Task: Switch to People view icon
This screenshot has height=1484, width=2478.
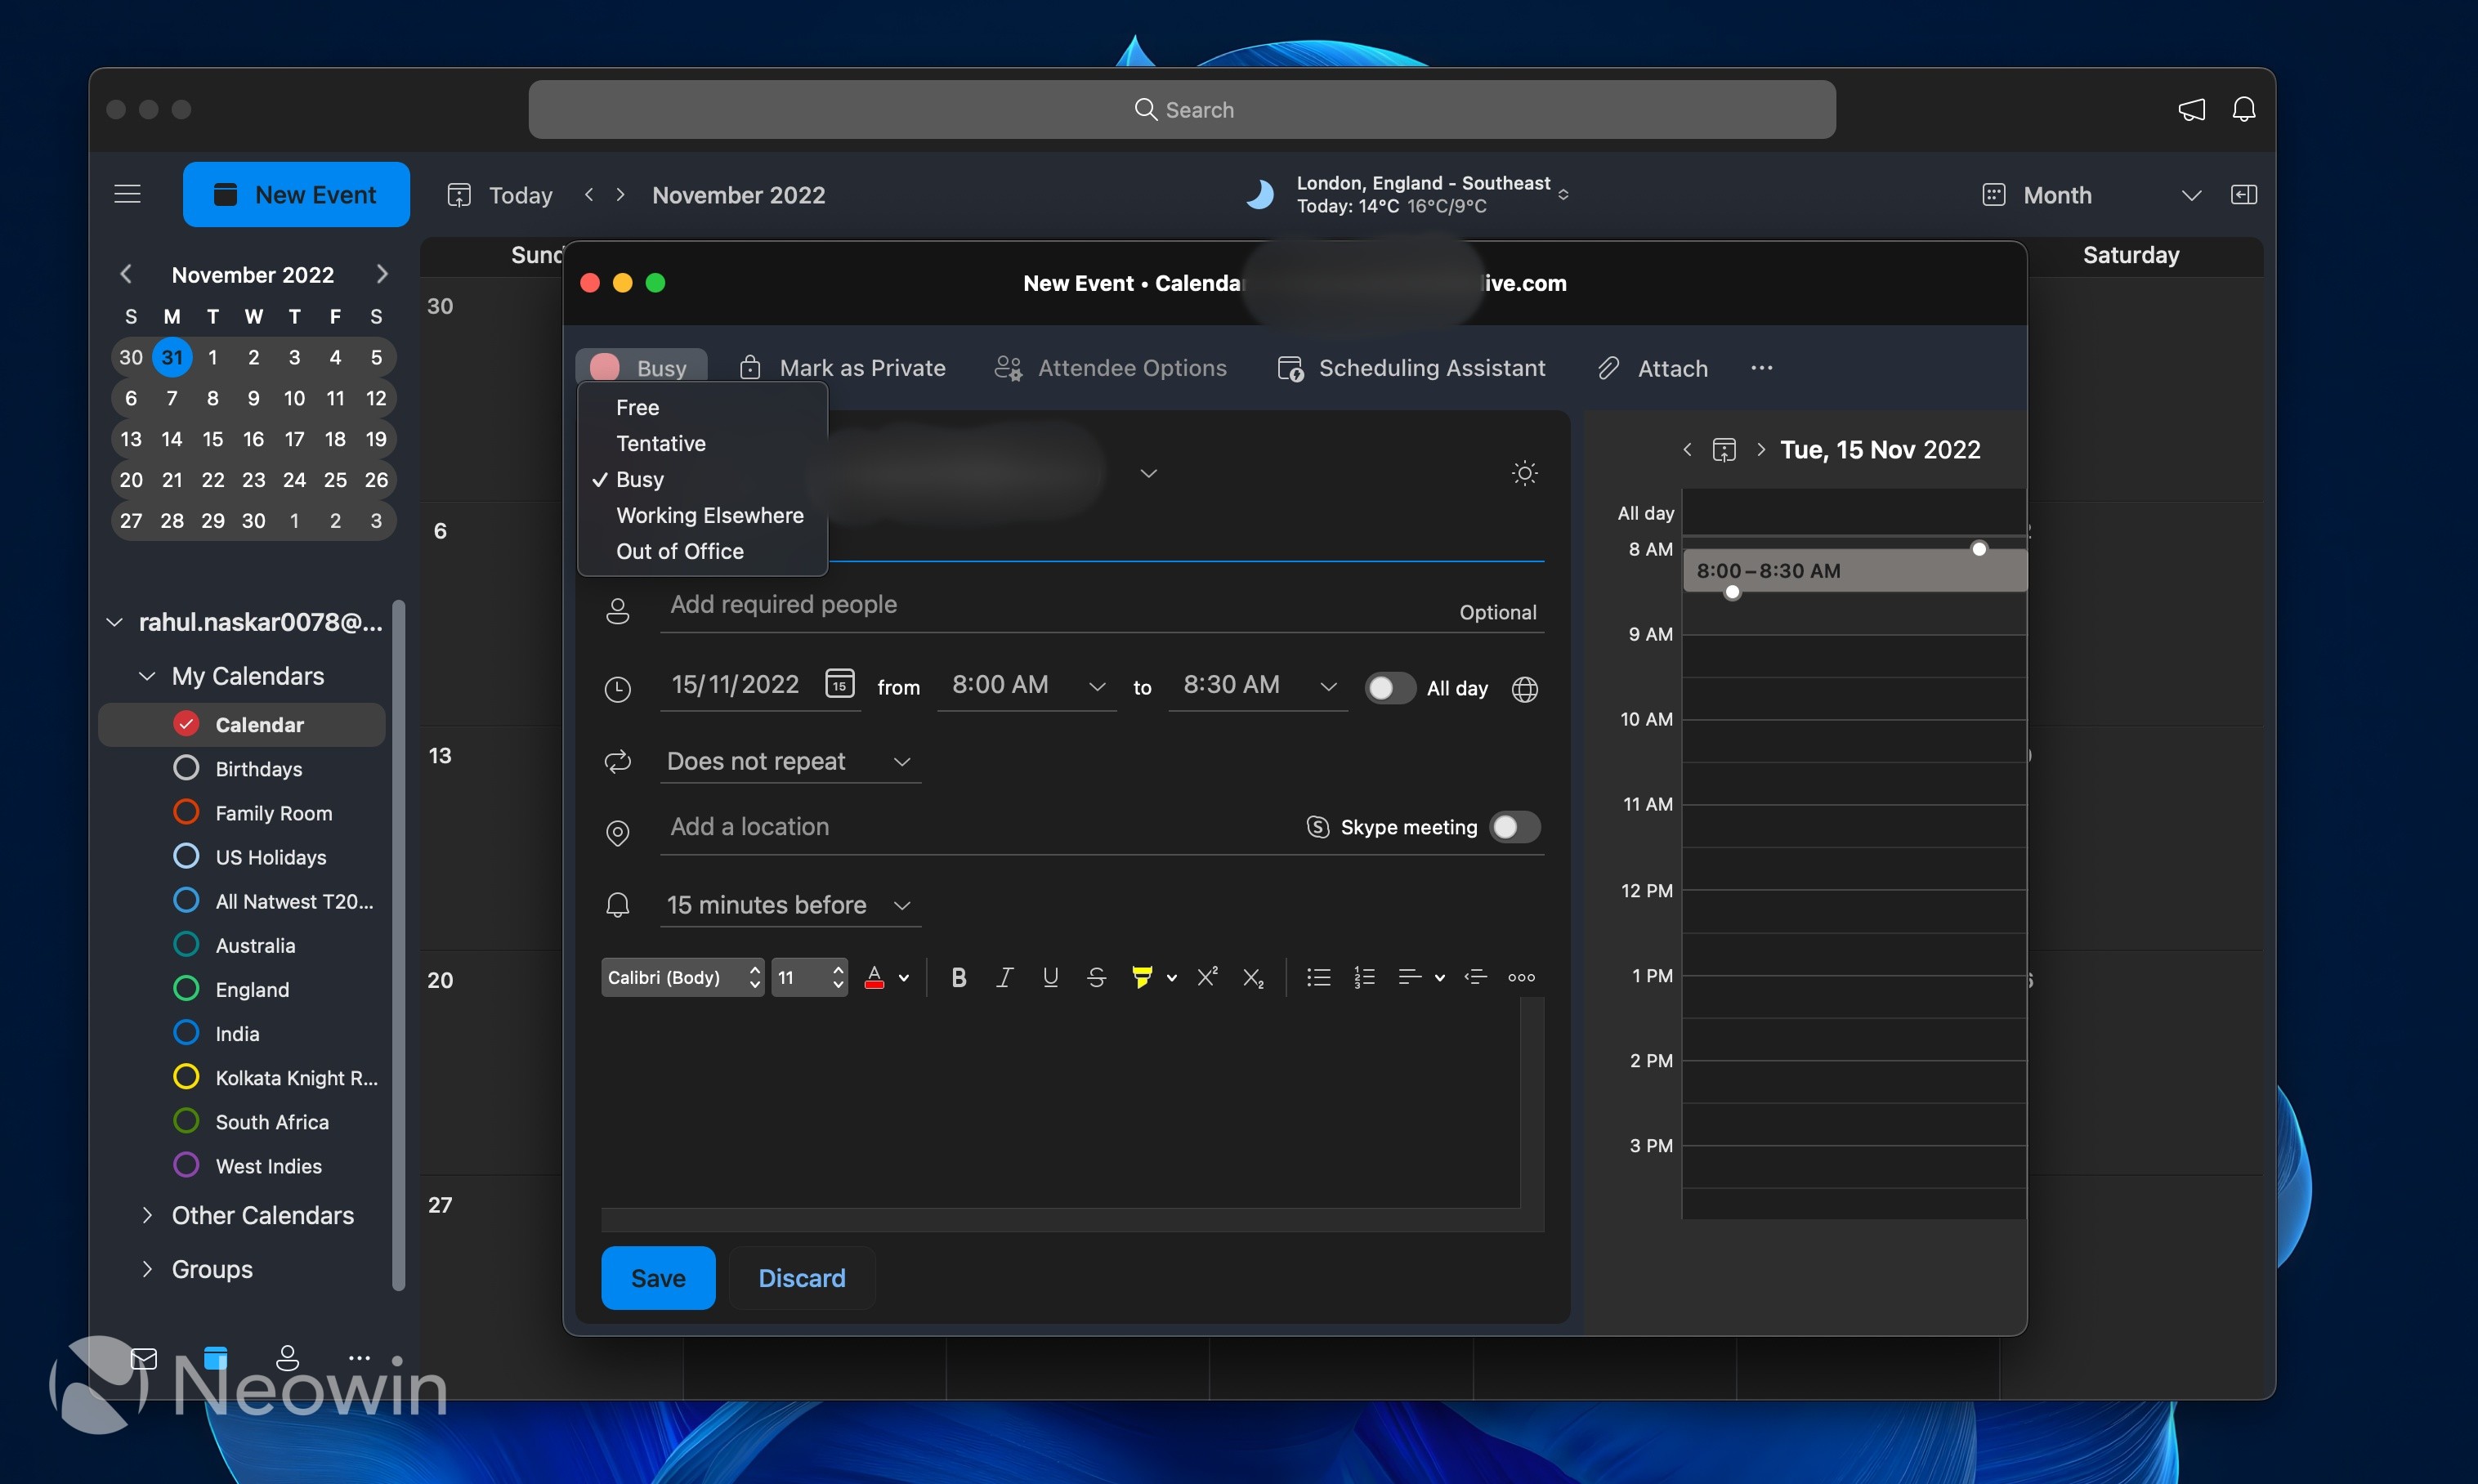Action: (287, 1357)
